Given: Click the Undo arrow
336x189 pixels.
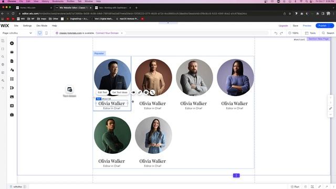Looking at the screenshot, I should coord(276,33).
